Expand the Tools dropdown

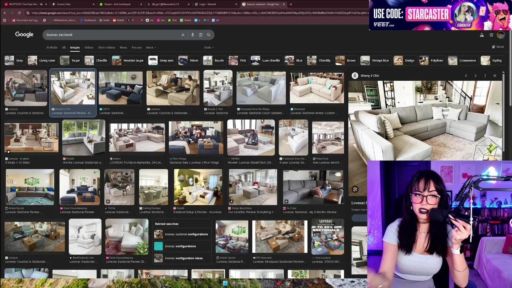208,48
